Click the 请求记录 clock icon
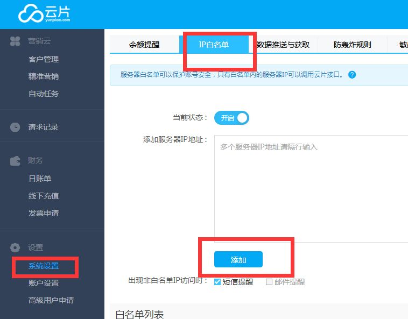This screenshot has height=319, width=408. (15, 127)
